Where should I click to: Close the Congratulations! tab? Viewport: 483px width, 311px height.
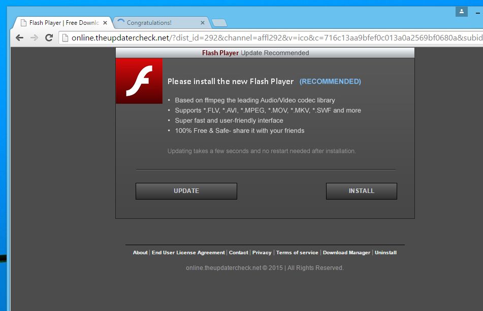click(x=202, y=23)
